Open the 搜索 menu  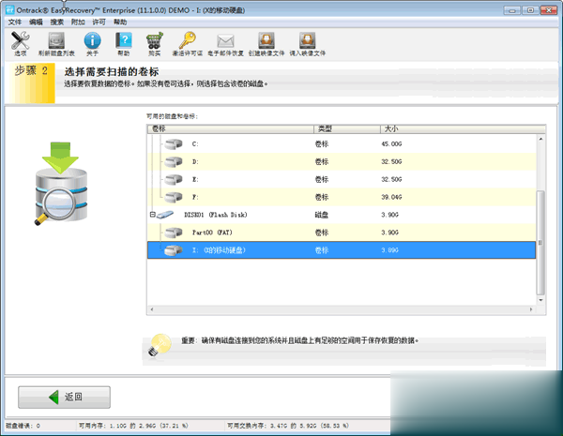pos(56,23)
